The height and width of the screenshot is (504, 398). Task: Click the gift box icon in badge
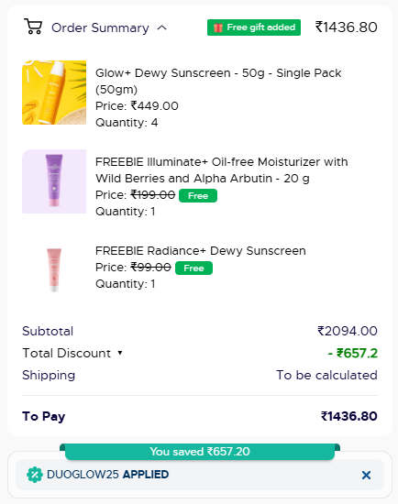(218, 27)
